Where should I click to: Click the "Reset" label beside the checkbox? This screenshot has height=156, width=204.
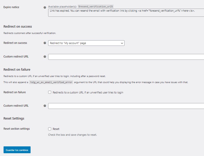coord(56,129)
